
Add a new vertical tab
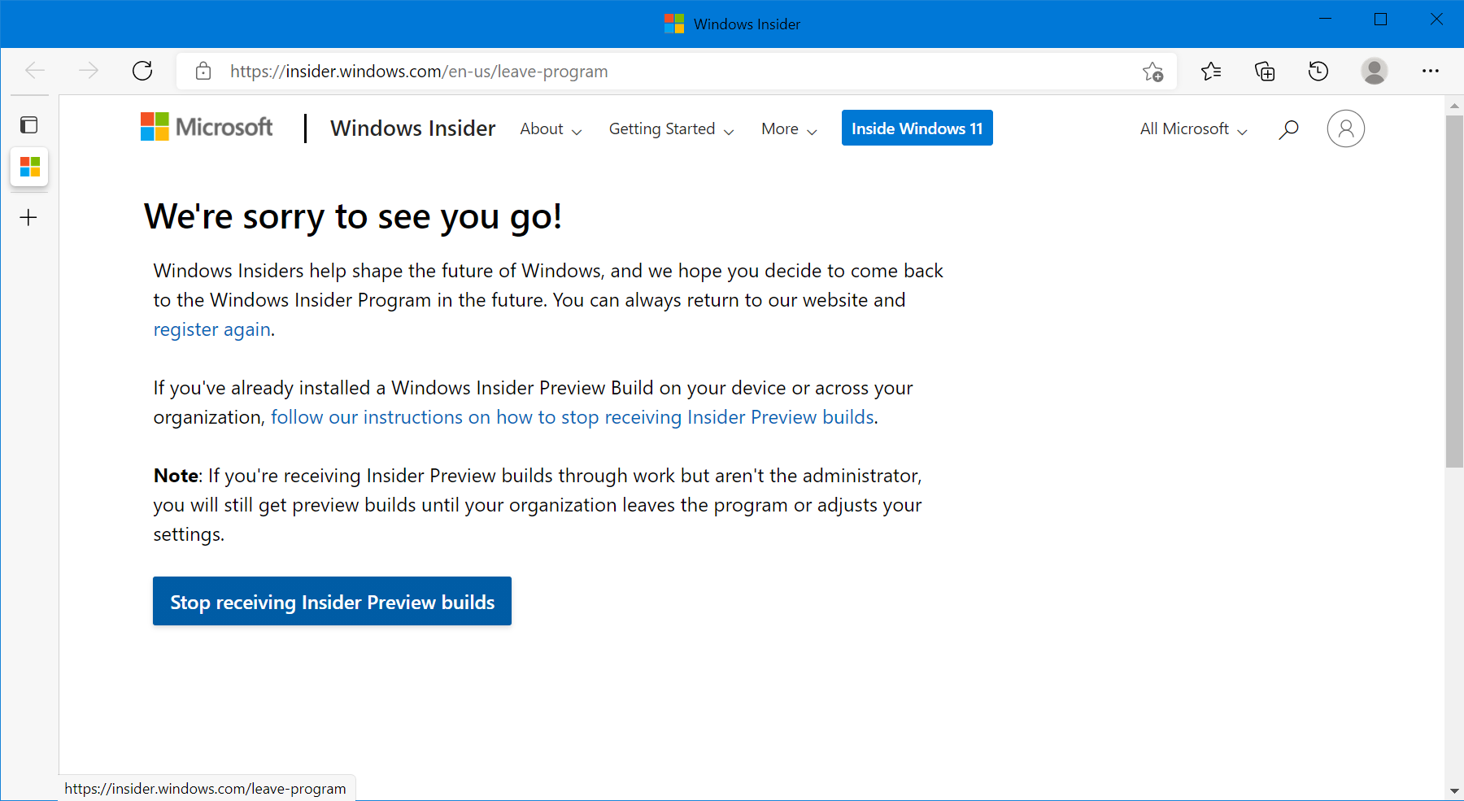coord(28,217)
